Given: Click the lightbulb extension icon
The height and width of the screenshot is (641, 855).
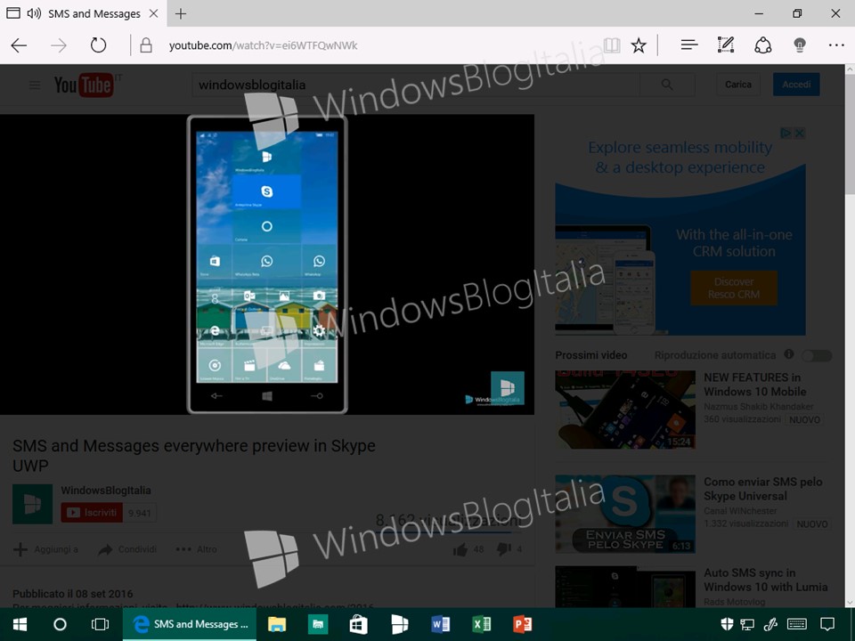Looking at the screenshot, I should pos(800,45).
